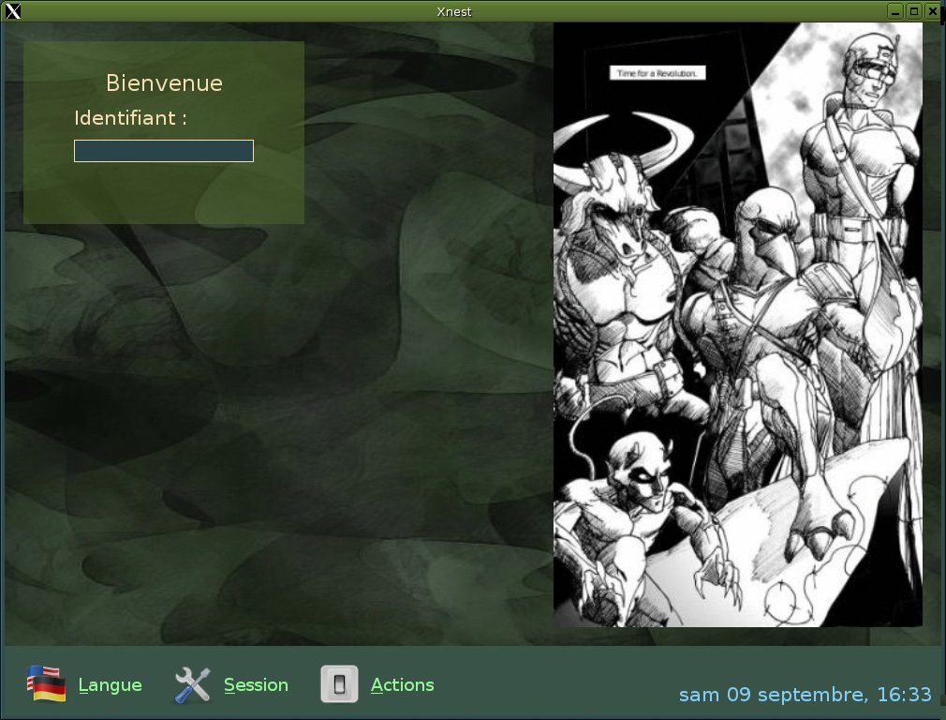Click the comic artwork image on the right
The height and width of the screenshot is (720, 946).
[x=738, y=324]
